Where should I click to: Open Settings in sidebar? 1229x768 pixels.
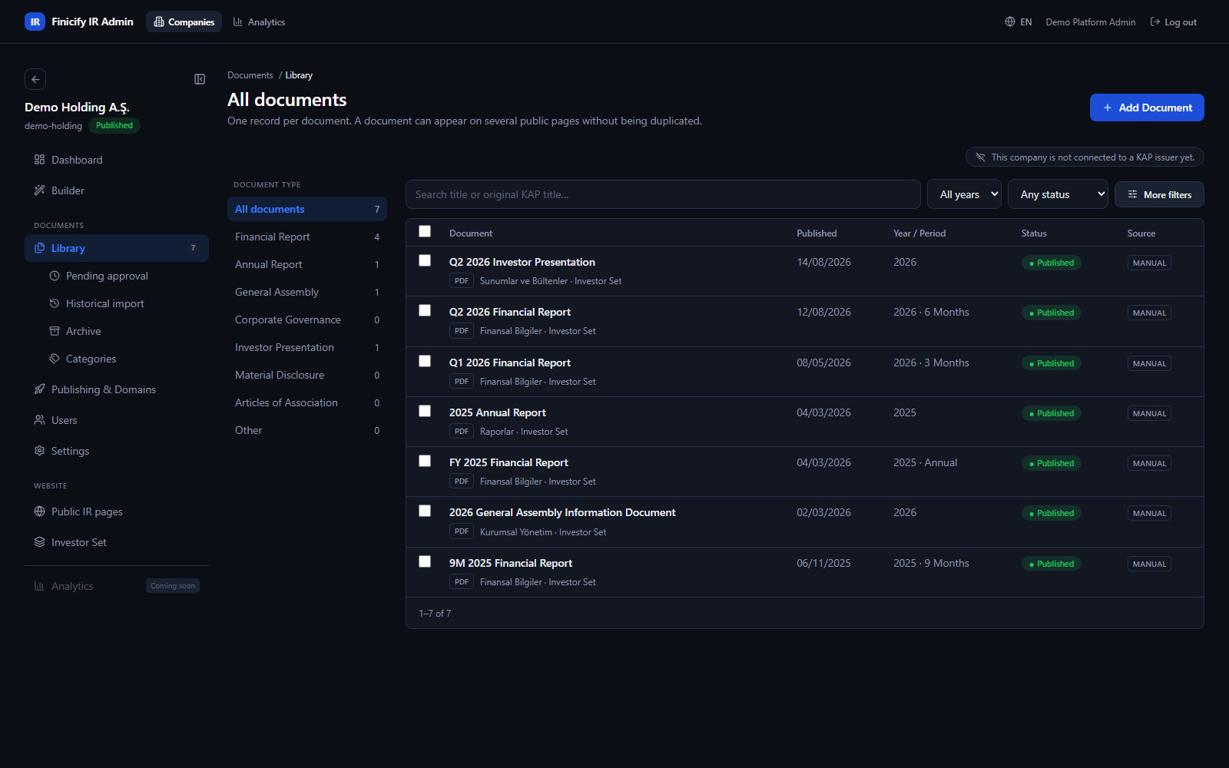[x=117, y=451]
